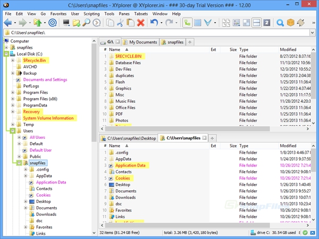The width and height of the screenshot is (319, 239).
Task: Click the drive C: status bar icon
Action: click(x=253, y=233)
